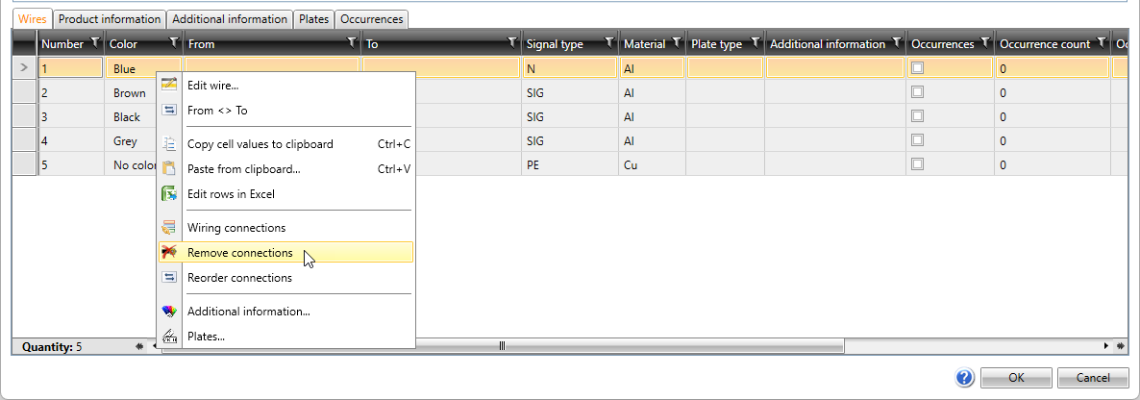Toggle Occurrences checkbox in Brown wire row
The height and width of the screenshot is (400, 1140).
tap(918, 92)
